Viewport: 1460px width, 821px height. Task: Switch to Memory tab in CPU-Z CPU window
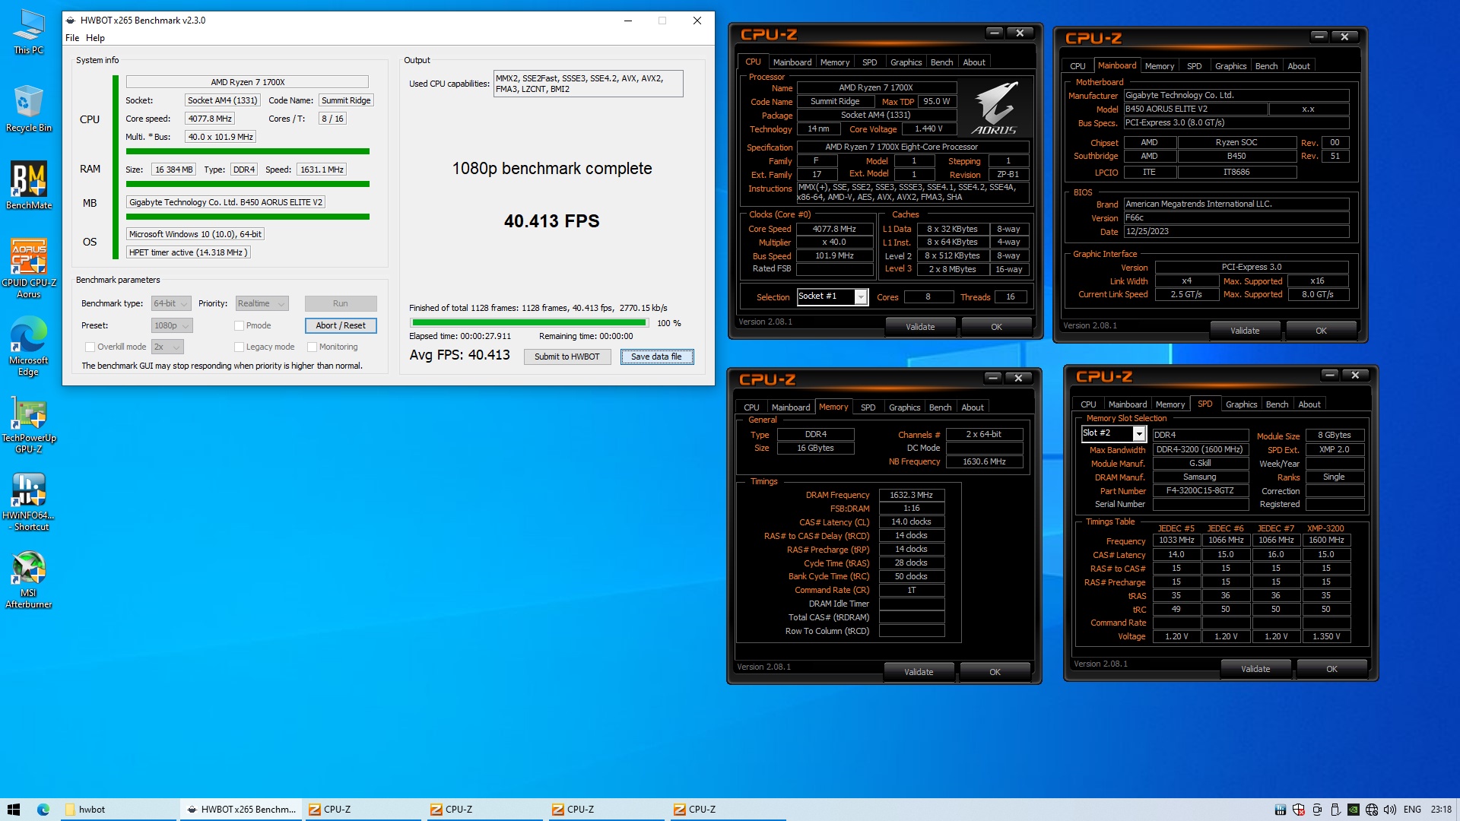coord(835,62)
